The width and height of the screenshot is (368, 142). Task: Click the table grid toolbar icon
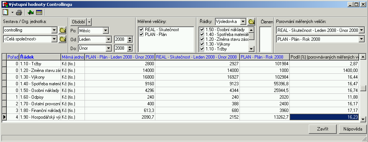pyautogui.click(x=39, y=12)
